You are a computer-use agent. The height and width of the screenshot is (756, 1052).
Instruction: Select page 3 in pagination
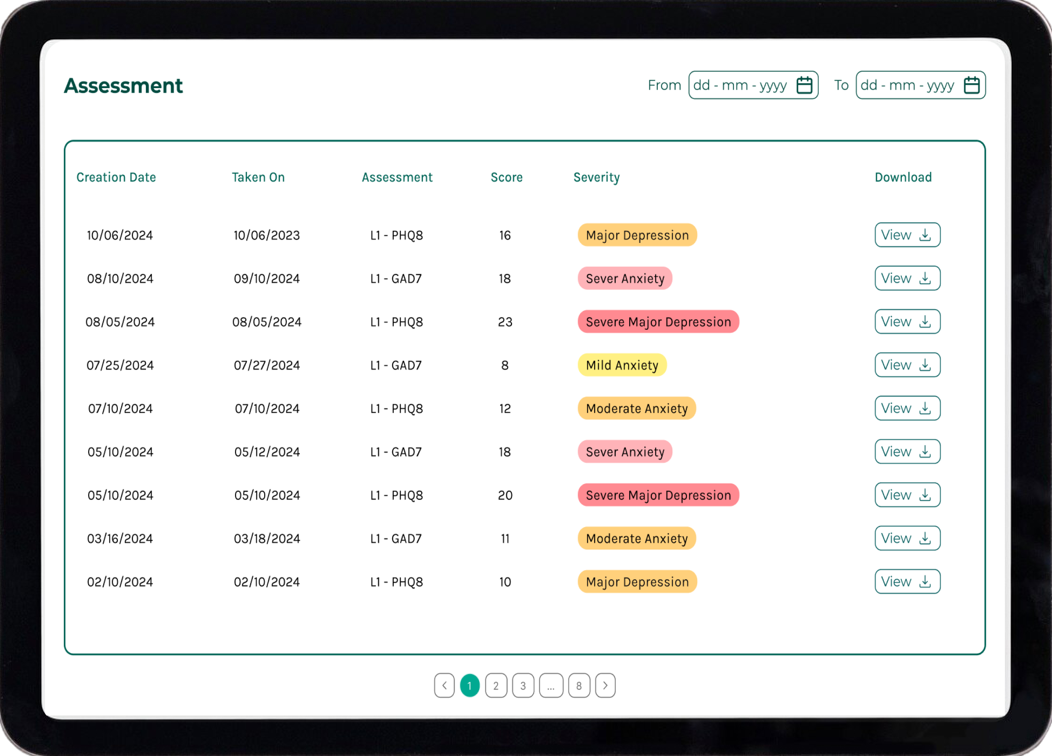tap(523, 686)
